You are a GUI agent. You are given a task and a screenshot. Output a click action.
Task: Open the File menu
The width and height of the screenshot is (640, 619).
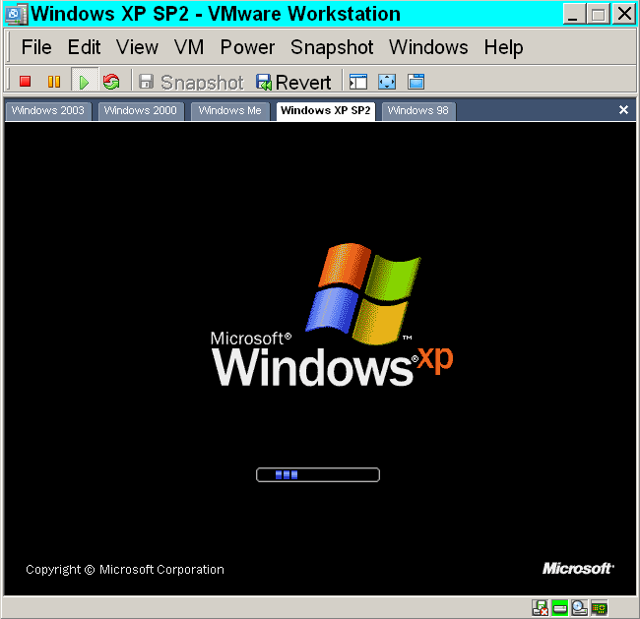coord(36,47)
